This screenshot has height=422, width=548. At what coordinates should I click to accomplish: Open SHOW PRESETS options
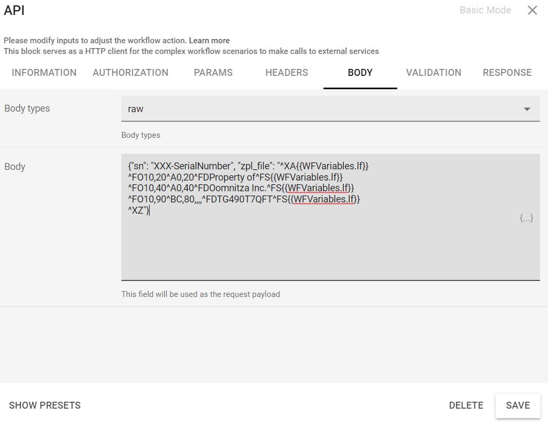(44, 405)
